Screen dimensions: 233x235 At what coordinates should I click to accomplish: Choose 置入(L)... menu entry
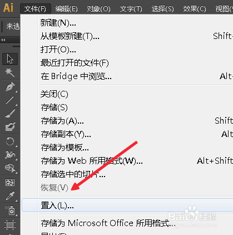pos(127,205)
